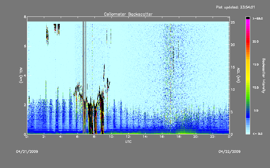Image resolution: width=270 pixels, height=168 pixels.
Task: Click the green surface layer near 18:30 UTC
Action: 187,132
